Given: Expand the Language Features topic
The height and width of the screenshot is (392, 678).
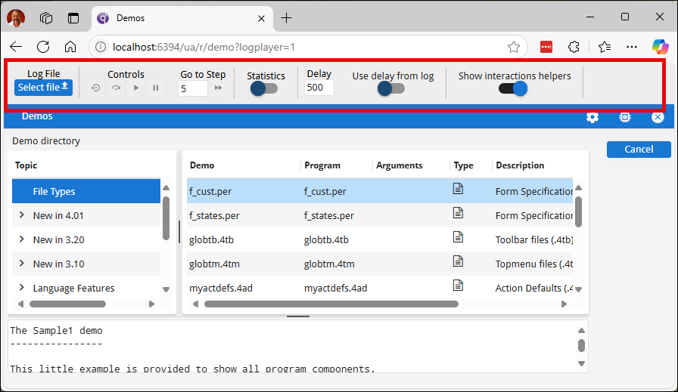Looking at the screenshot, I should 21,288.
